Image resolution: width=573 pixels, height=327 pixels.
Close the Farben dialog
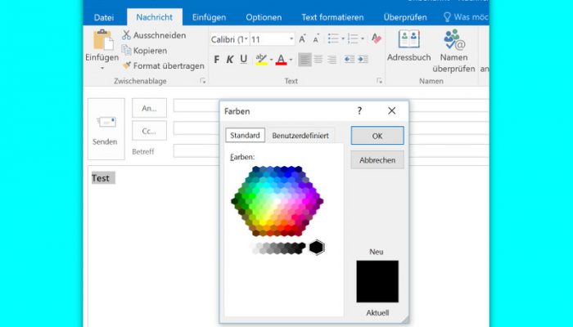coord(392,110)
